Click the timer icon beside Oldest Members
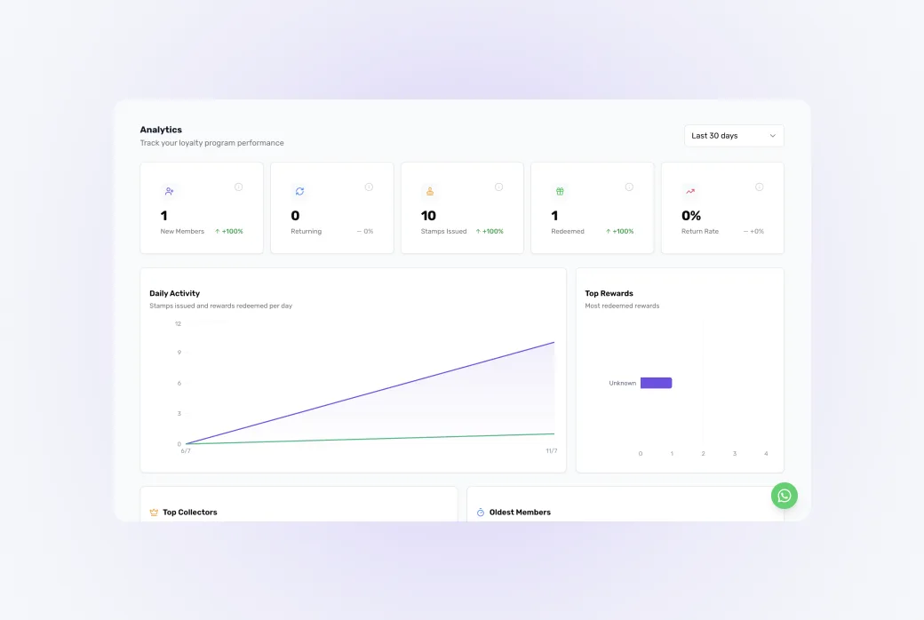 [x=481, y=513]
